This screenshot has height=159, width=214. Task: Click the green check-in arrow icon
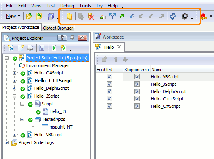(x=122, y=16)
